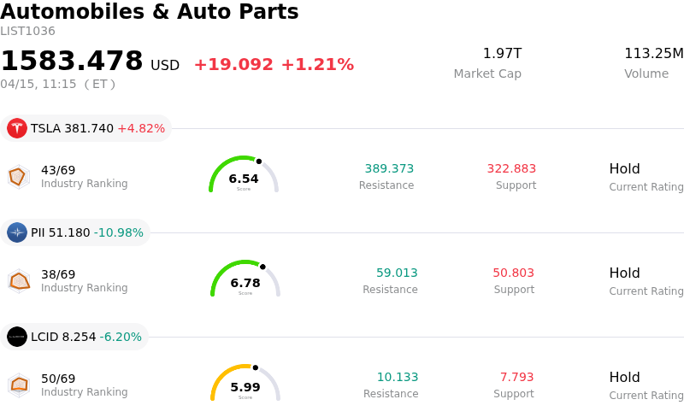This screenshot has width=684, height=417.
Task: Open the PII 51.180 ticker chip
Action: (x=76, y=232)
